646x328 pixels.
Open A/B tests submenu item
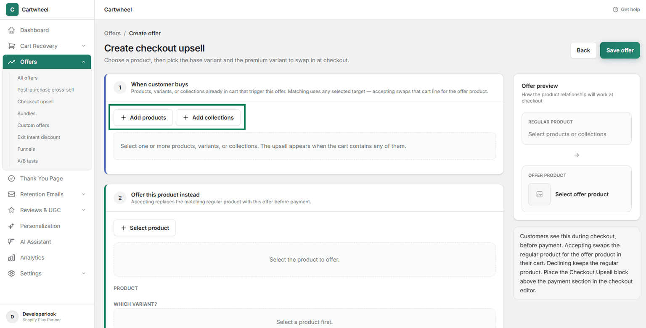27,161
